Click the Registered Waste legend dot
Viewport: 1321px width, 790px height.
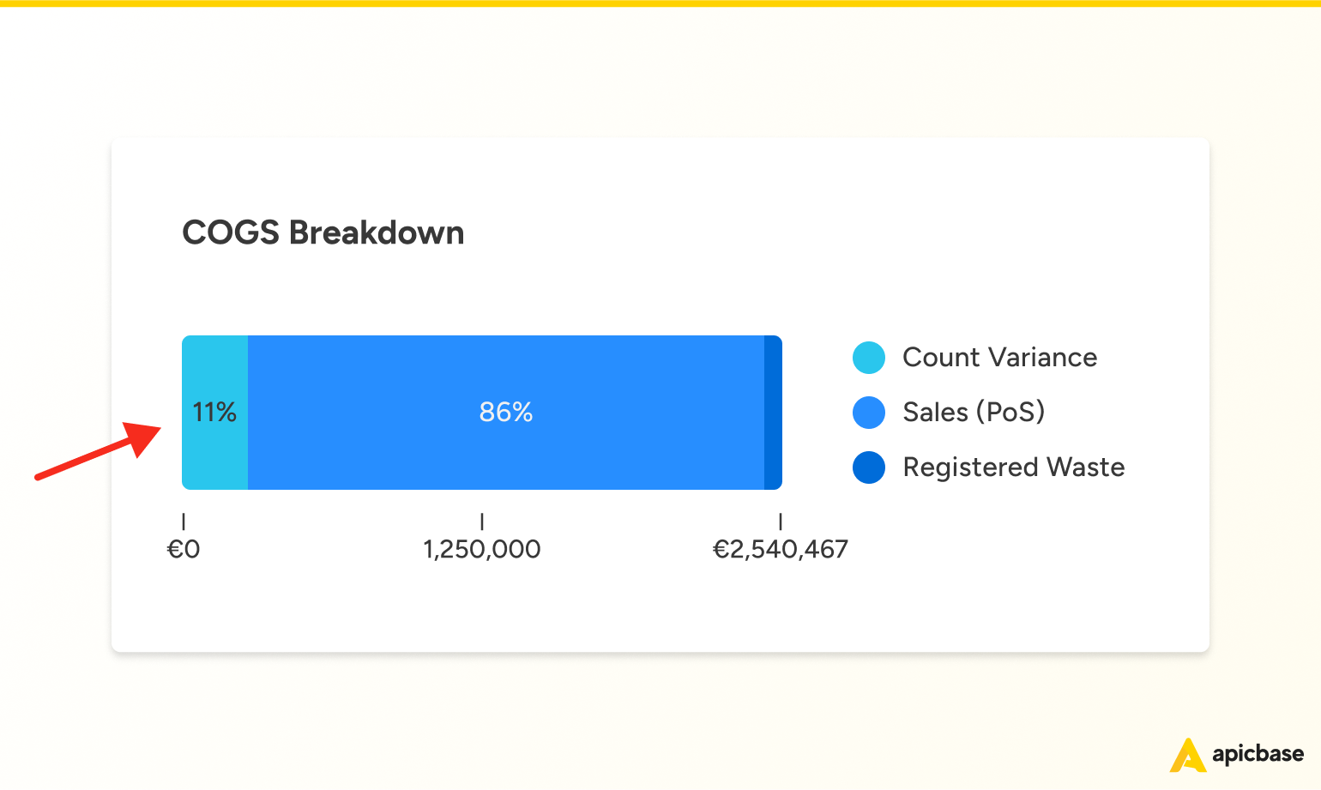point(869,467)
